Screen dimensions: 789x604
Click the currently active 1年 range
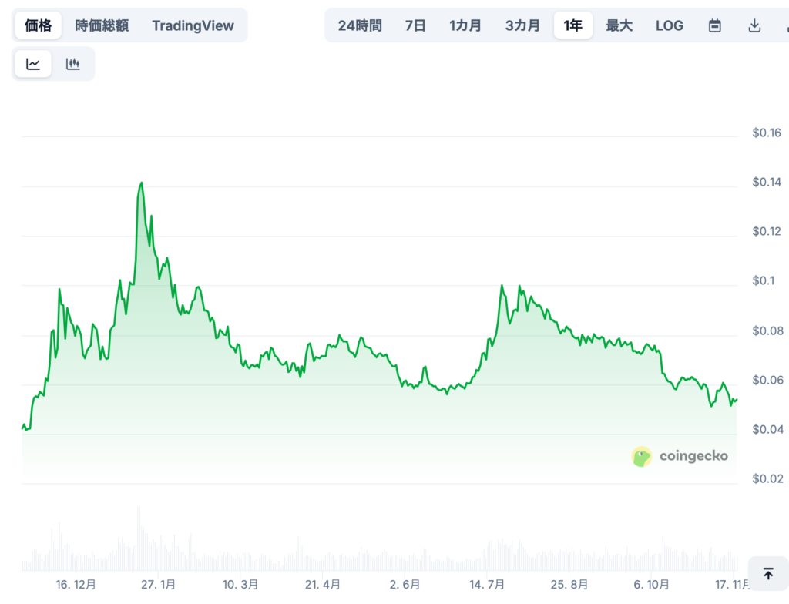point(573,25)
